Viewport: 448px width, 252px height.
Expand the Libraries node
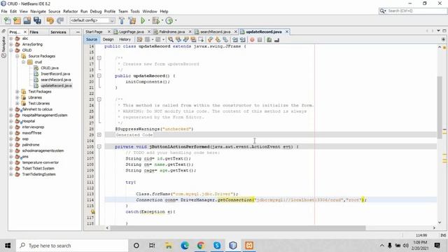click(17, 97)
